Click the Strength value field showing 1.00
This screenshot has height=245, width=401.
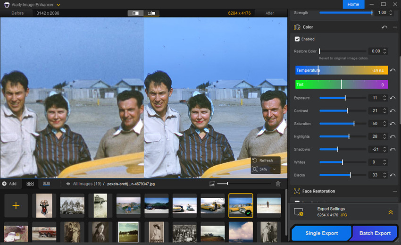(x=382, y=13)
